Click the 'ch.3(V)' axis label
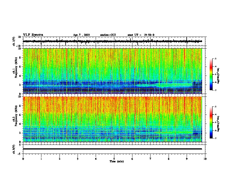Image resolution: width=231 pixels, height=178 pixels. coord(14,149)
